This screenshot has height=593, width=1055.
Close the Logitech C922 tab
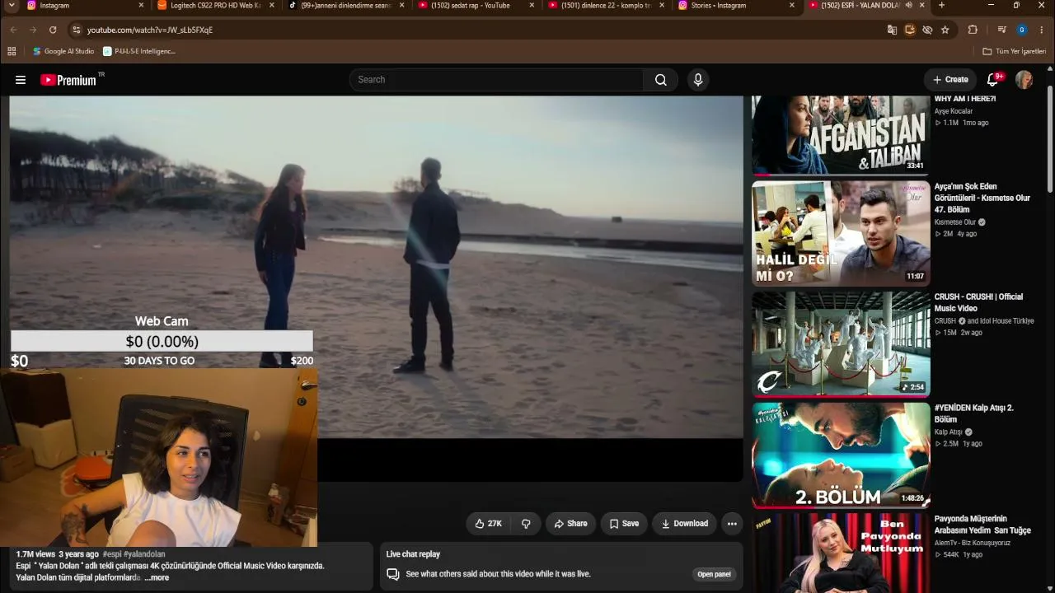[x=272, y=6]
